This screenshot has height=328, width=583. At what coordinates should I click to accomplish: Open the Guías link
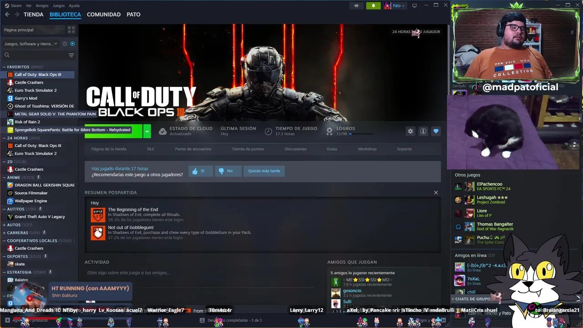(x=332, y=149)
